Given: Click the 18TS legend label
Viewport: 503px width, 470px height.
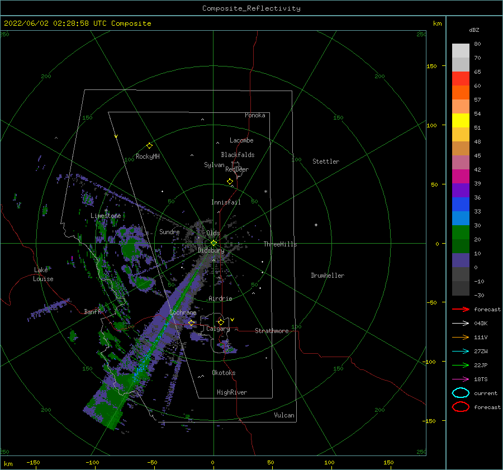Looking at the screenshot, I should coord(481,379).
